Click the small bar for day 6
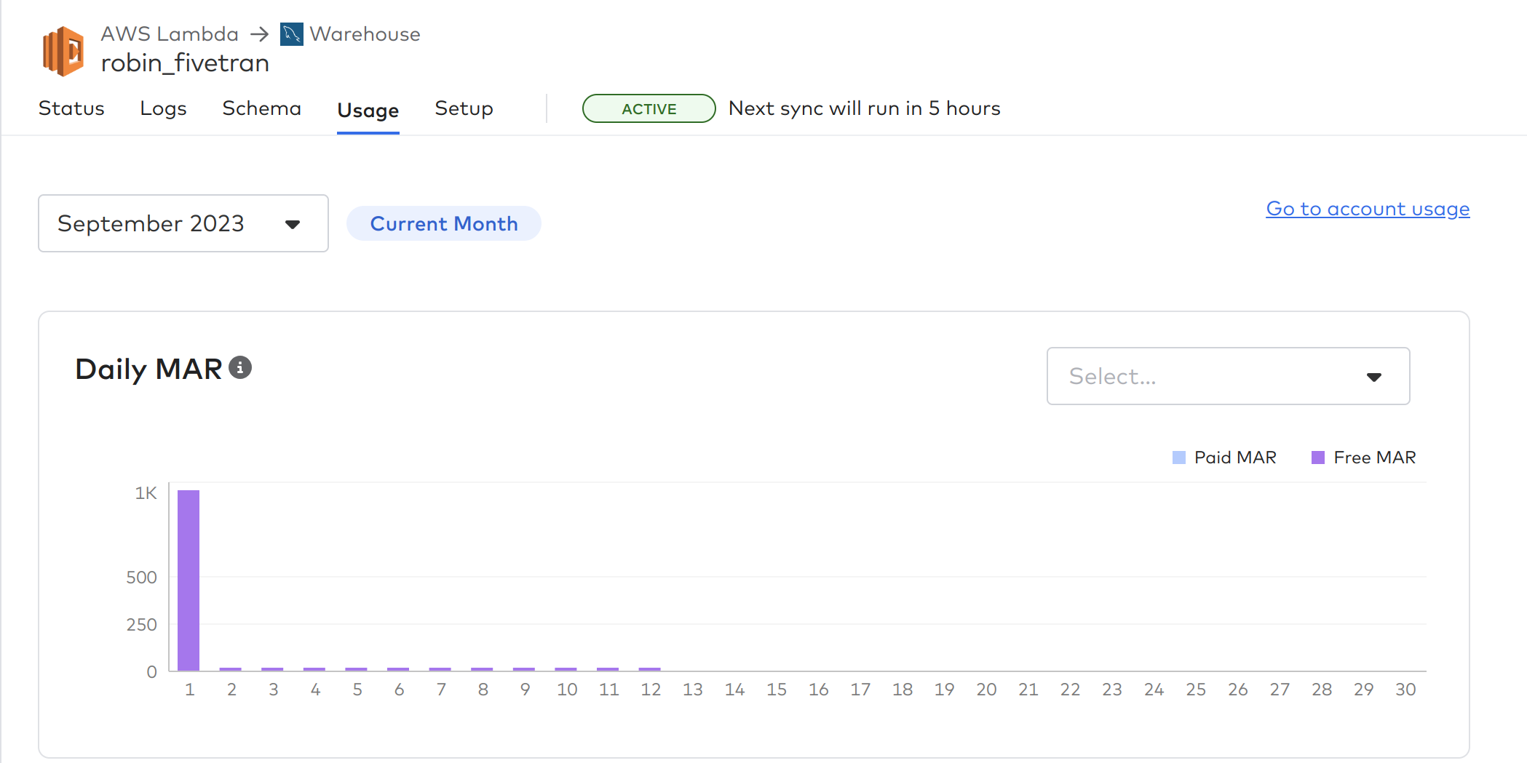The width and height of the screenshot is (1527, 763). click(398, 669)
